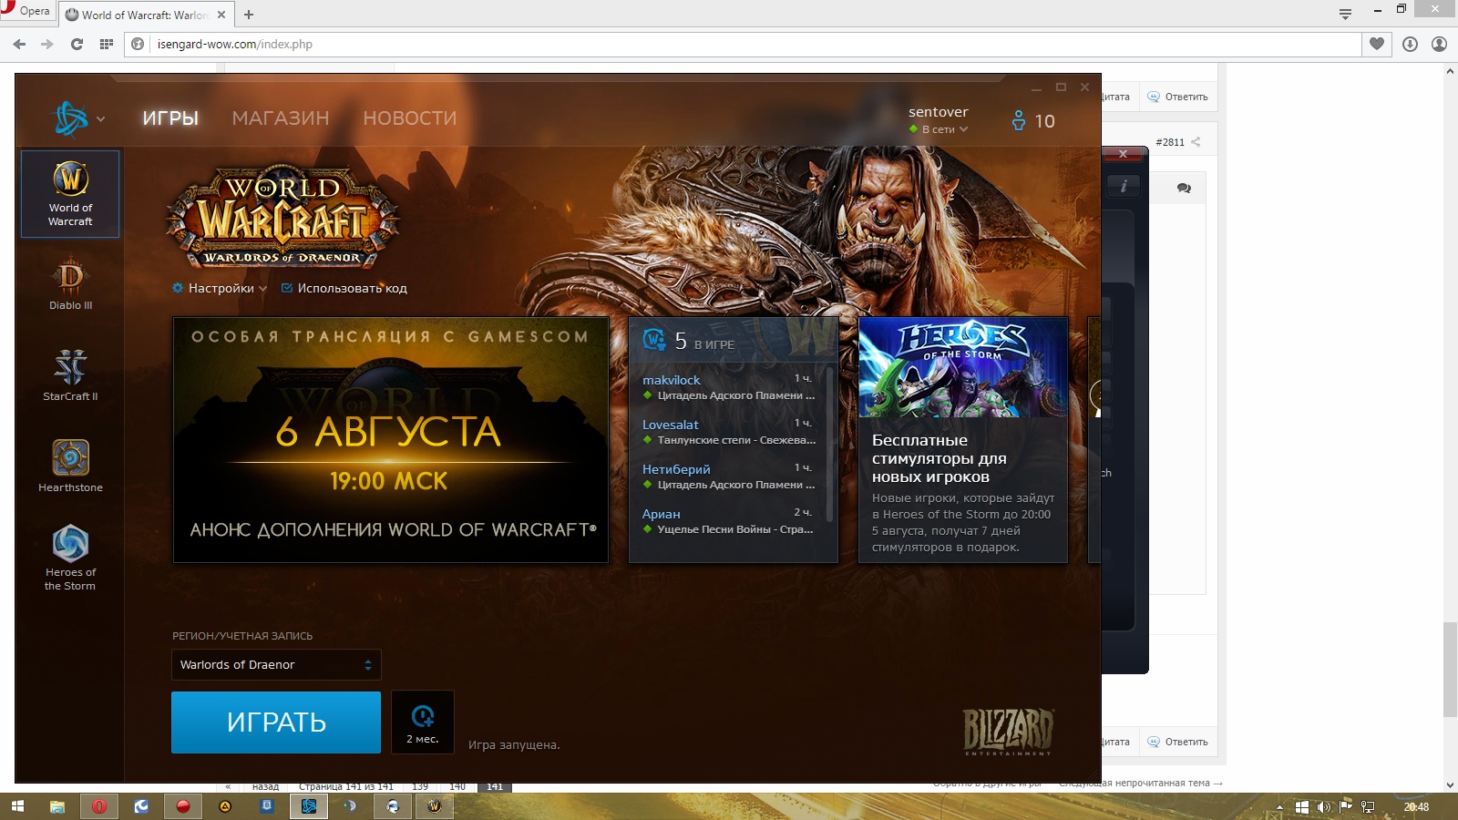Click the blue ИГРАТЬ button

(x=276, y=723)
